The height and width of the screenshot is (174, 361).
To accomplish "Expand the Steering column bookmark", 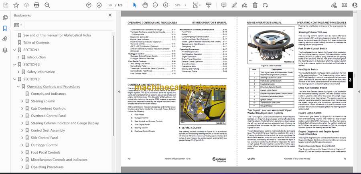I will point(22,101).
